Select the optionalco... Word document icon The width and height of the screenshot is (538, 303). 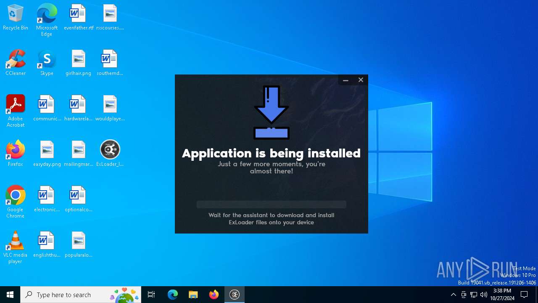coord(79,199)
